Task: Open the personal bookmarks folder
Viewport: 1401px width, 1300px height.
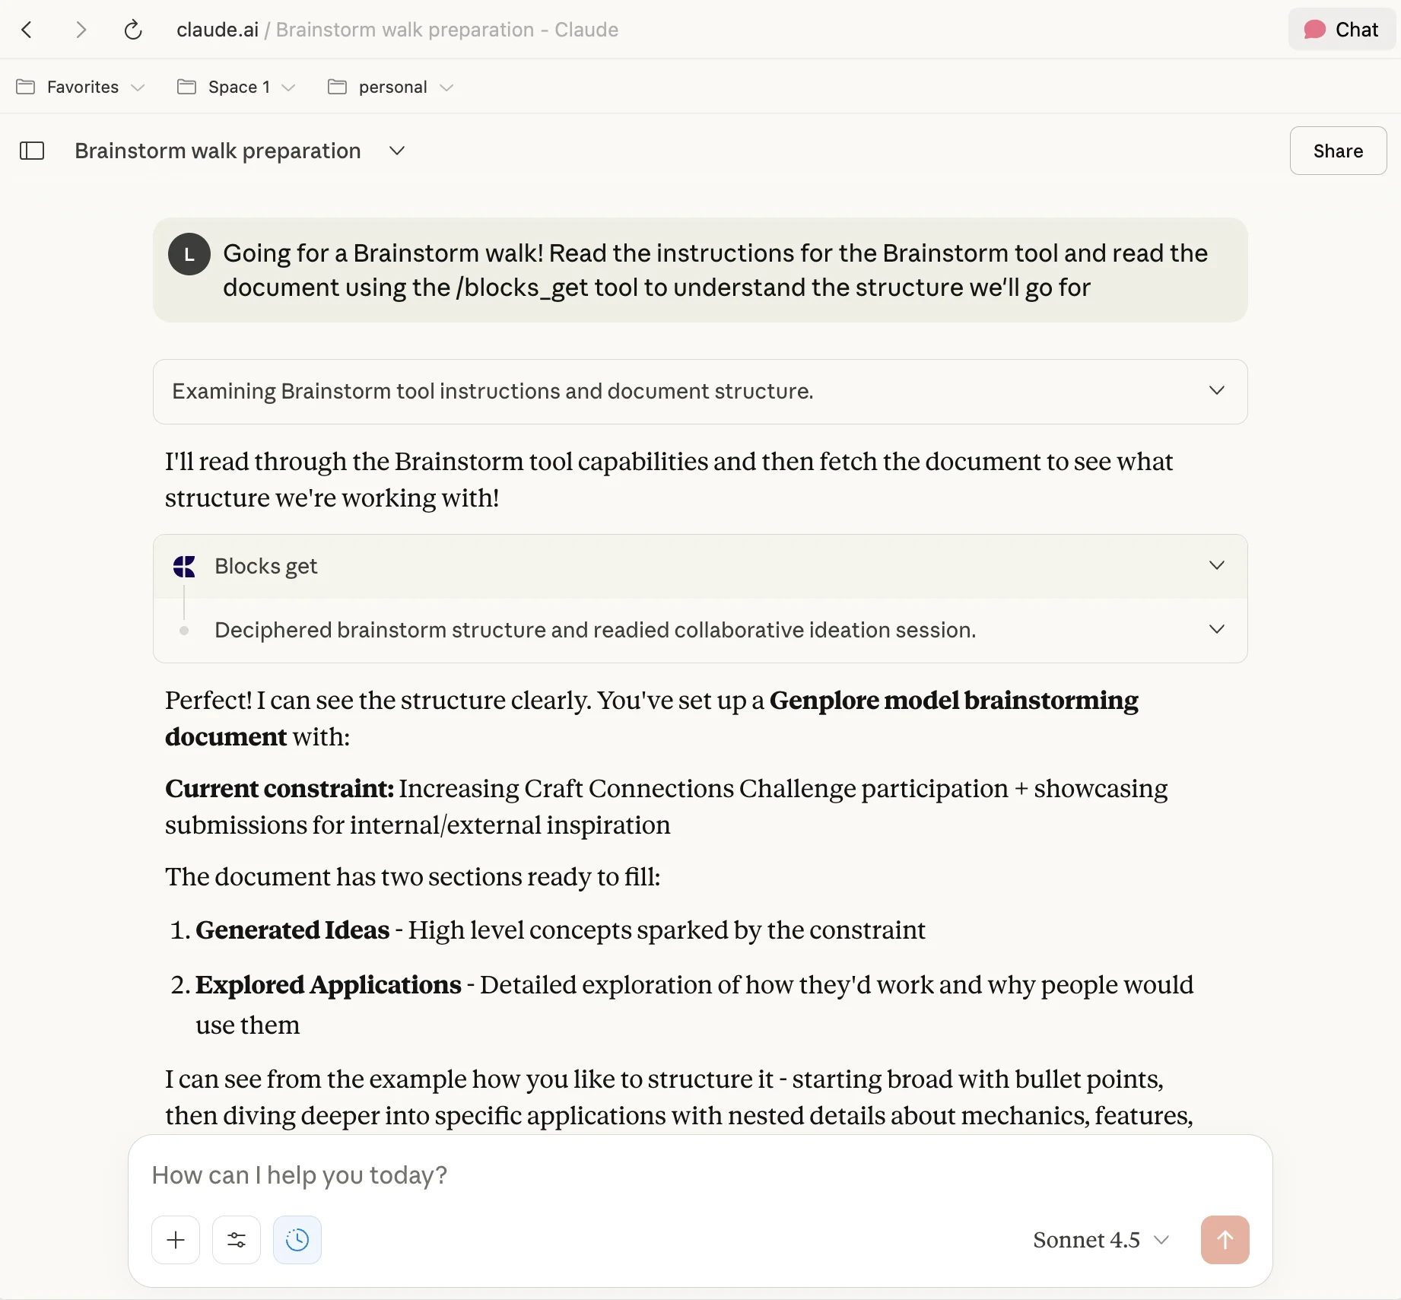Action: pyautogui.click(x=391, y=87)
